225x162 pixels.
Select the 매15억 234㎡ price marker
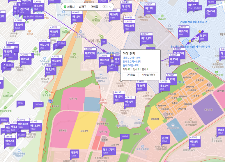[x=8, y=51]
